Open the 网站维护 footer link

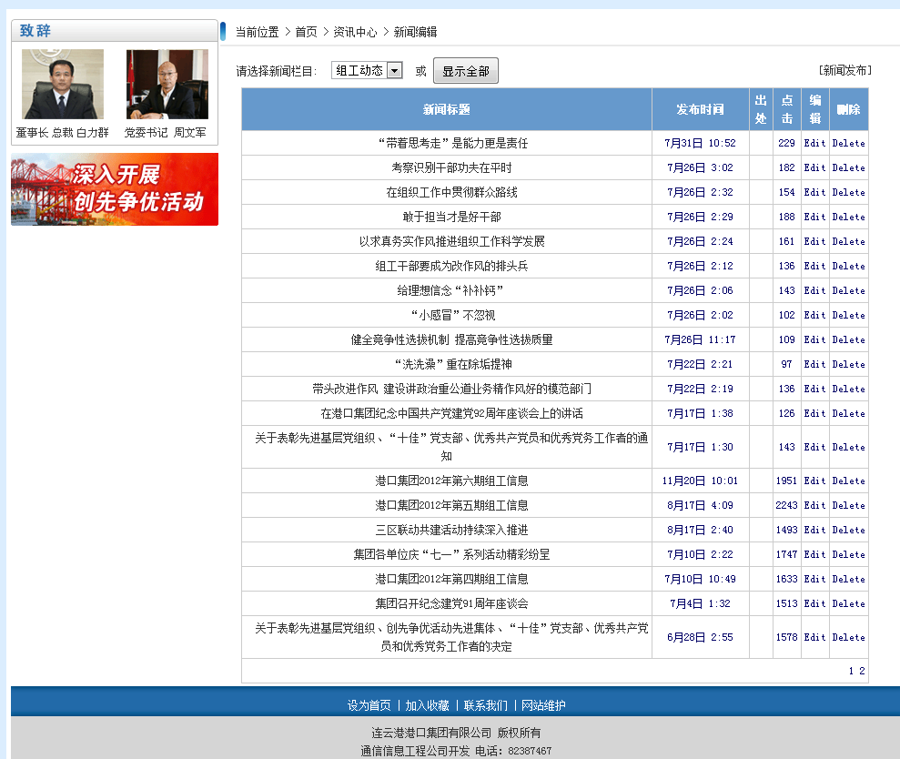pyautogui.click(x=543, y=705)
